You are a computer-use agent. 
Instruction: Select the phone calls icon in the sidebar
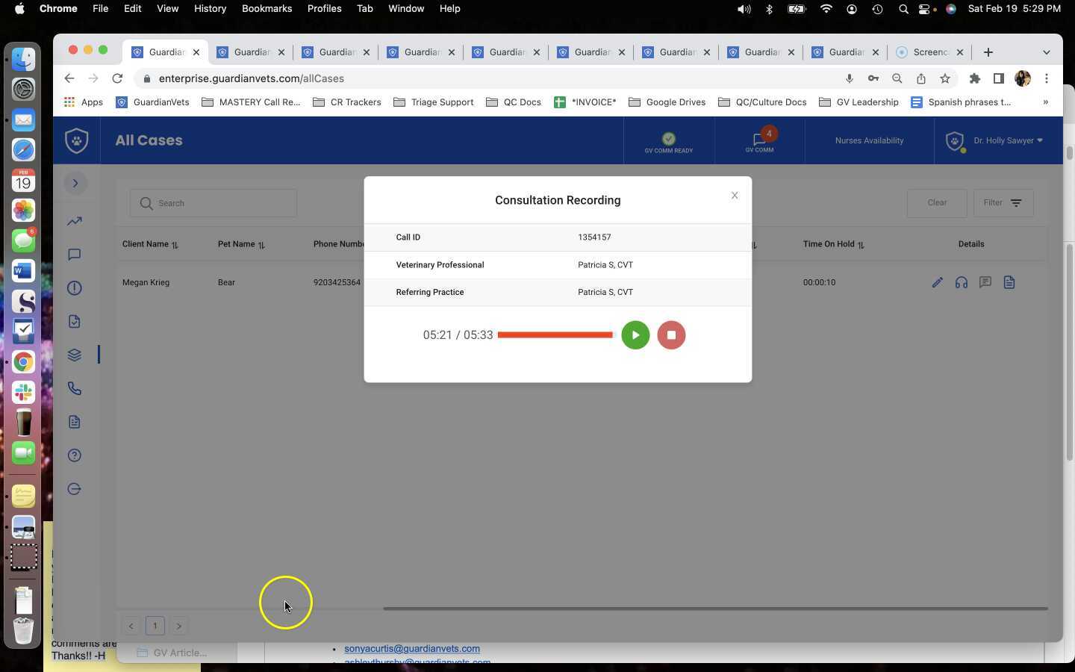[74, 388]
